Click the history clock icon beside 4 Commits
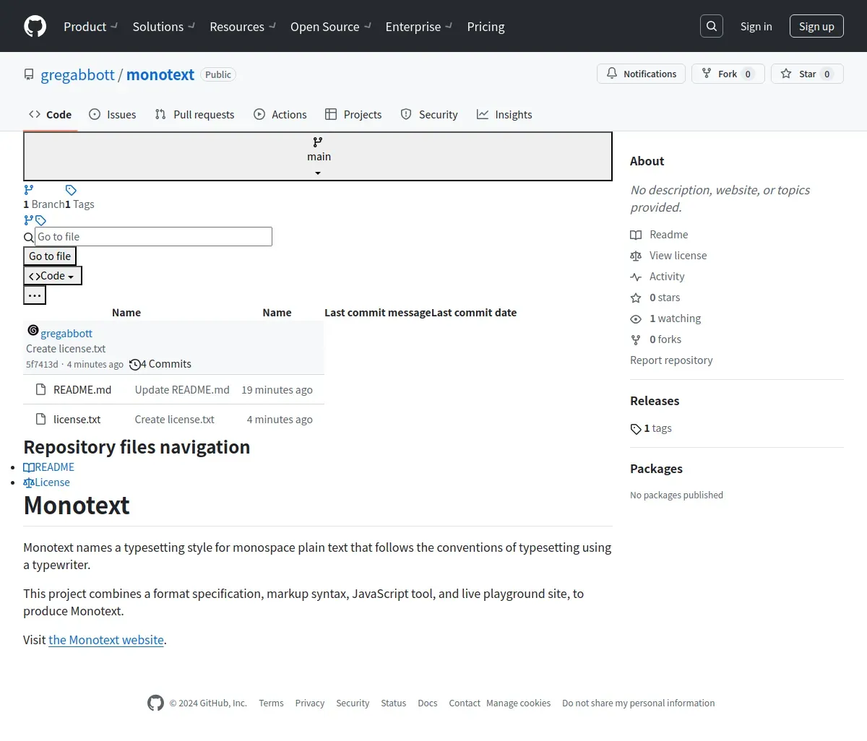 tap(134, 365)
